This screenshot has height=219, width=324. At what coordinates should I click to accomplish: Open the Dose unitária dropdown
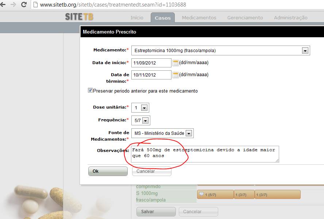click(144, 108)
